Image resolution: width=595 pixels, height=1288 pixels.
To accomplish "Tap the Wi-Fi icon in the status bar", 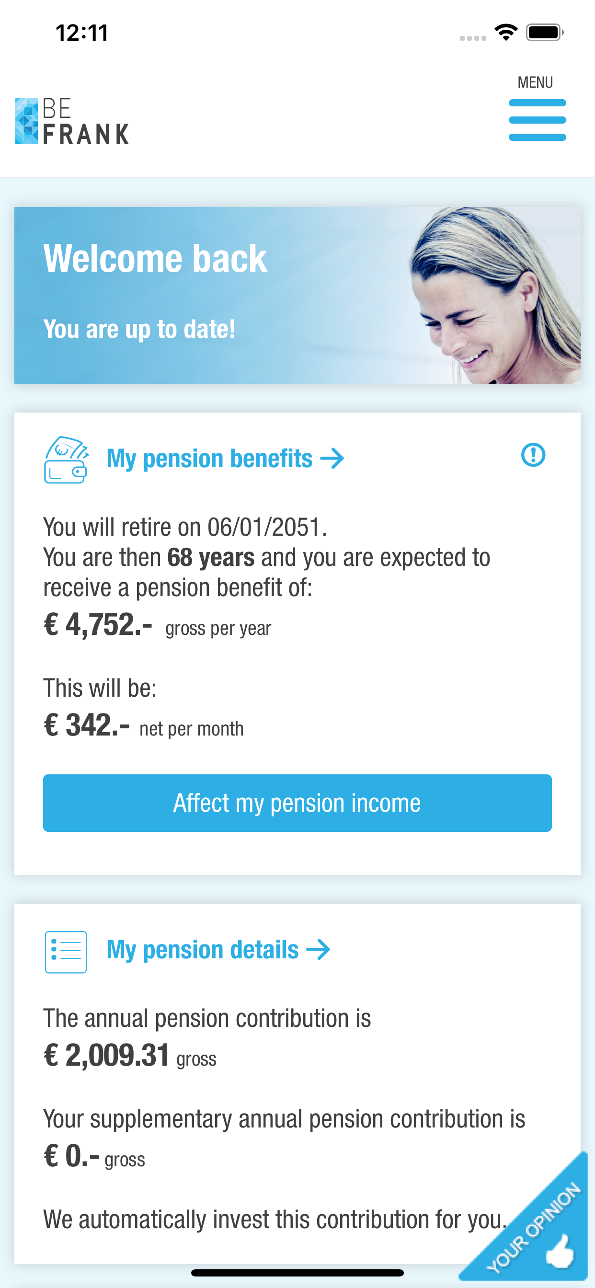I will pyautogui.click(x=506, y=32).
